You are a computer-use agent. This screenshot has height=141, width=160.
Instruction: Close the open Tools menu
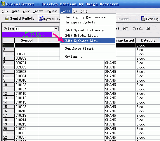click(x=66, y=11)
